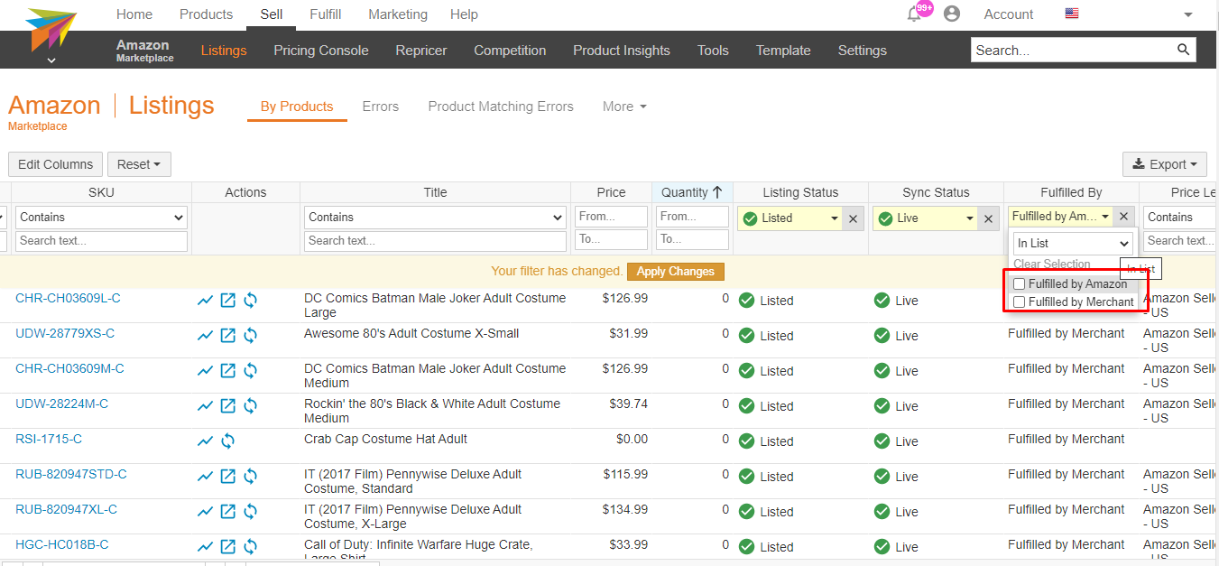Switch to the Errors tab
1219x566 pixels.
[380, 107]
